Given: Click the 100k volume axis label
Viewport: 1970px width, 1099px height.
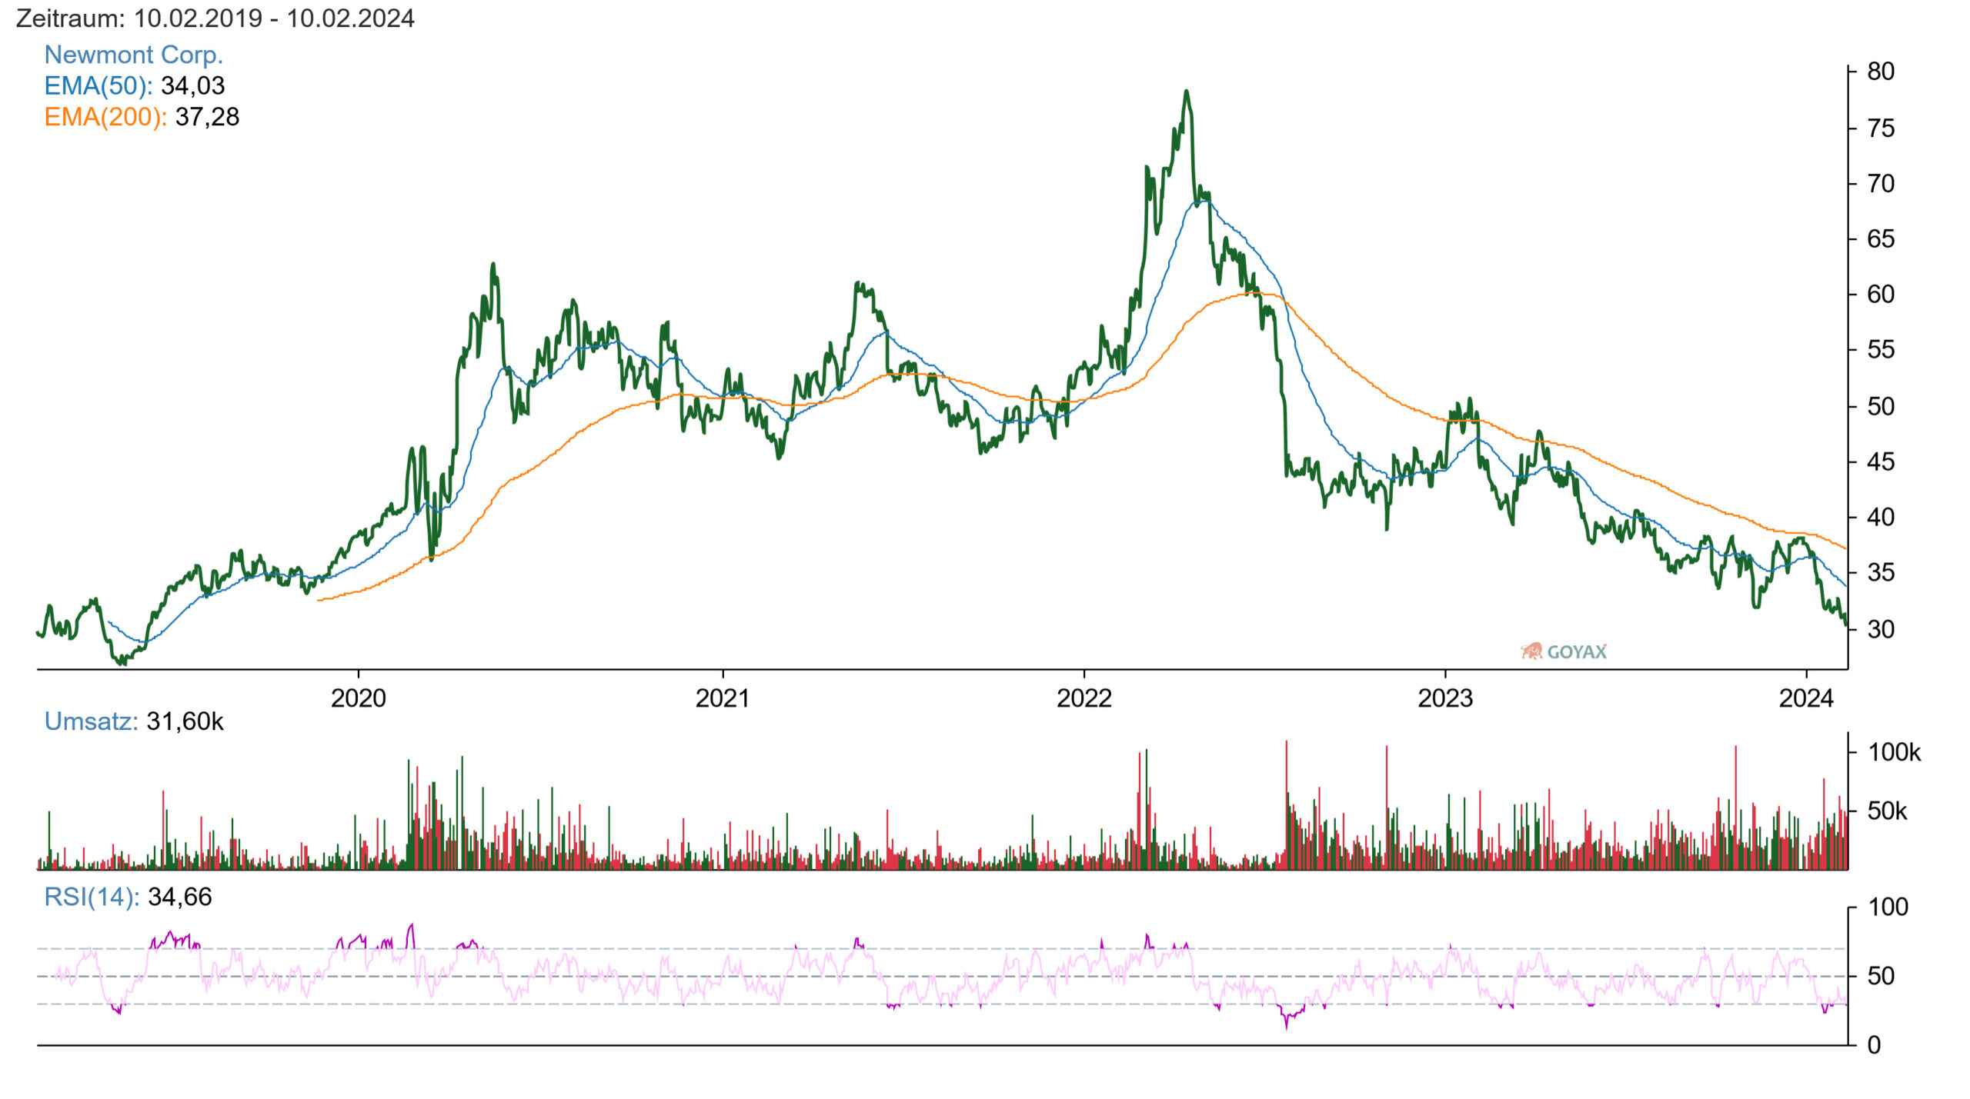Looking at the screenshot, I should (x=1894, y=752).
